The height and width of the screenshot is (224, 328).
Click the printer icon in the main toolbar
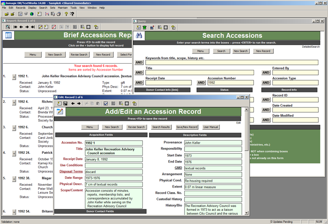[59, 14]
